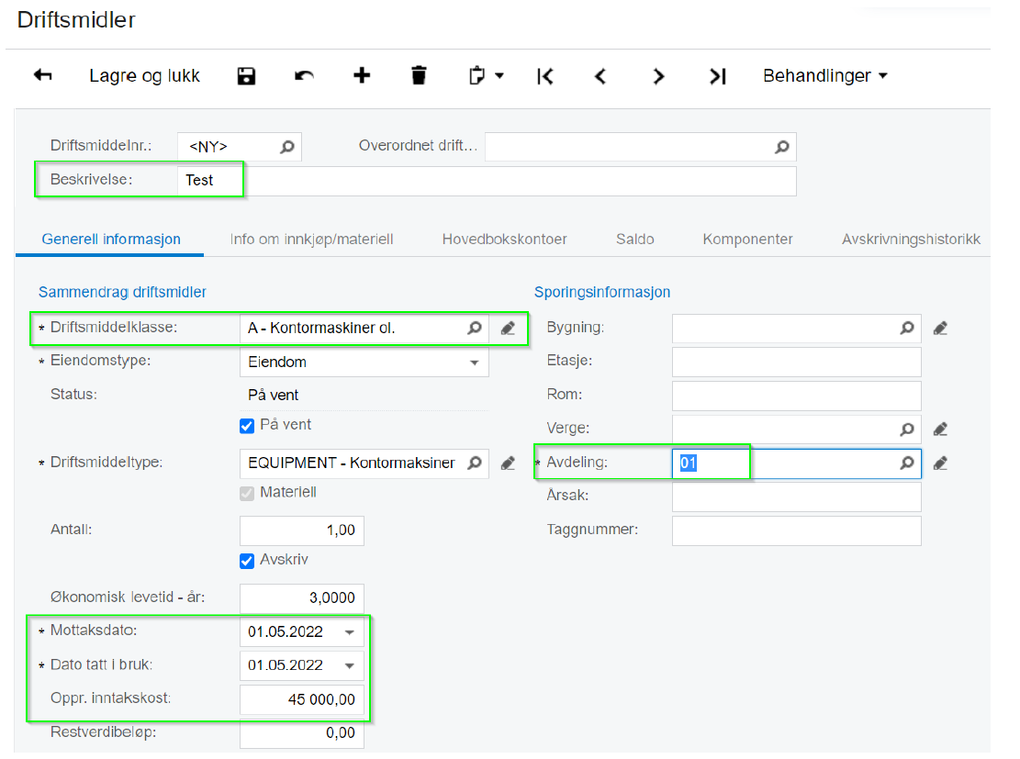Screen dimensions: 1020x759
Task: Open Mottaksdato date picker arrow
Action: [349, 632]
